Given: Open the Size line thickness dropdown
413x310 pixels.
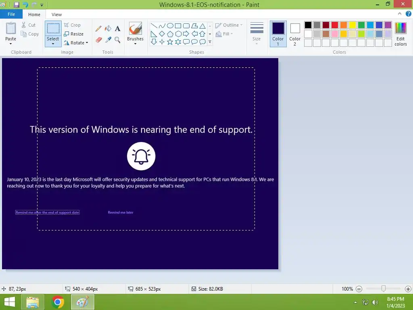Looking at the screenshot, I should tap(257, 34).
